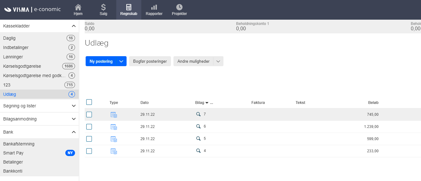This screenshot has height=181, width=421.
Task: Click the type icon for bilag 6
Action: coord(114,127)
